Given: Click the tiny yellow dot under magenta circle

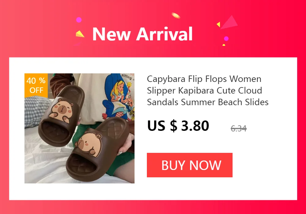Looking at the screenshot, I should point(224,45).
